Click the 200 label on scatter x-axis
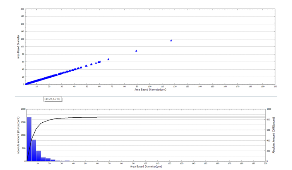Viewport: 292px width, 170px height. [x=275, y=87]
